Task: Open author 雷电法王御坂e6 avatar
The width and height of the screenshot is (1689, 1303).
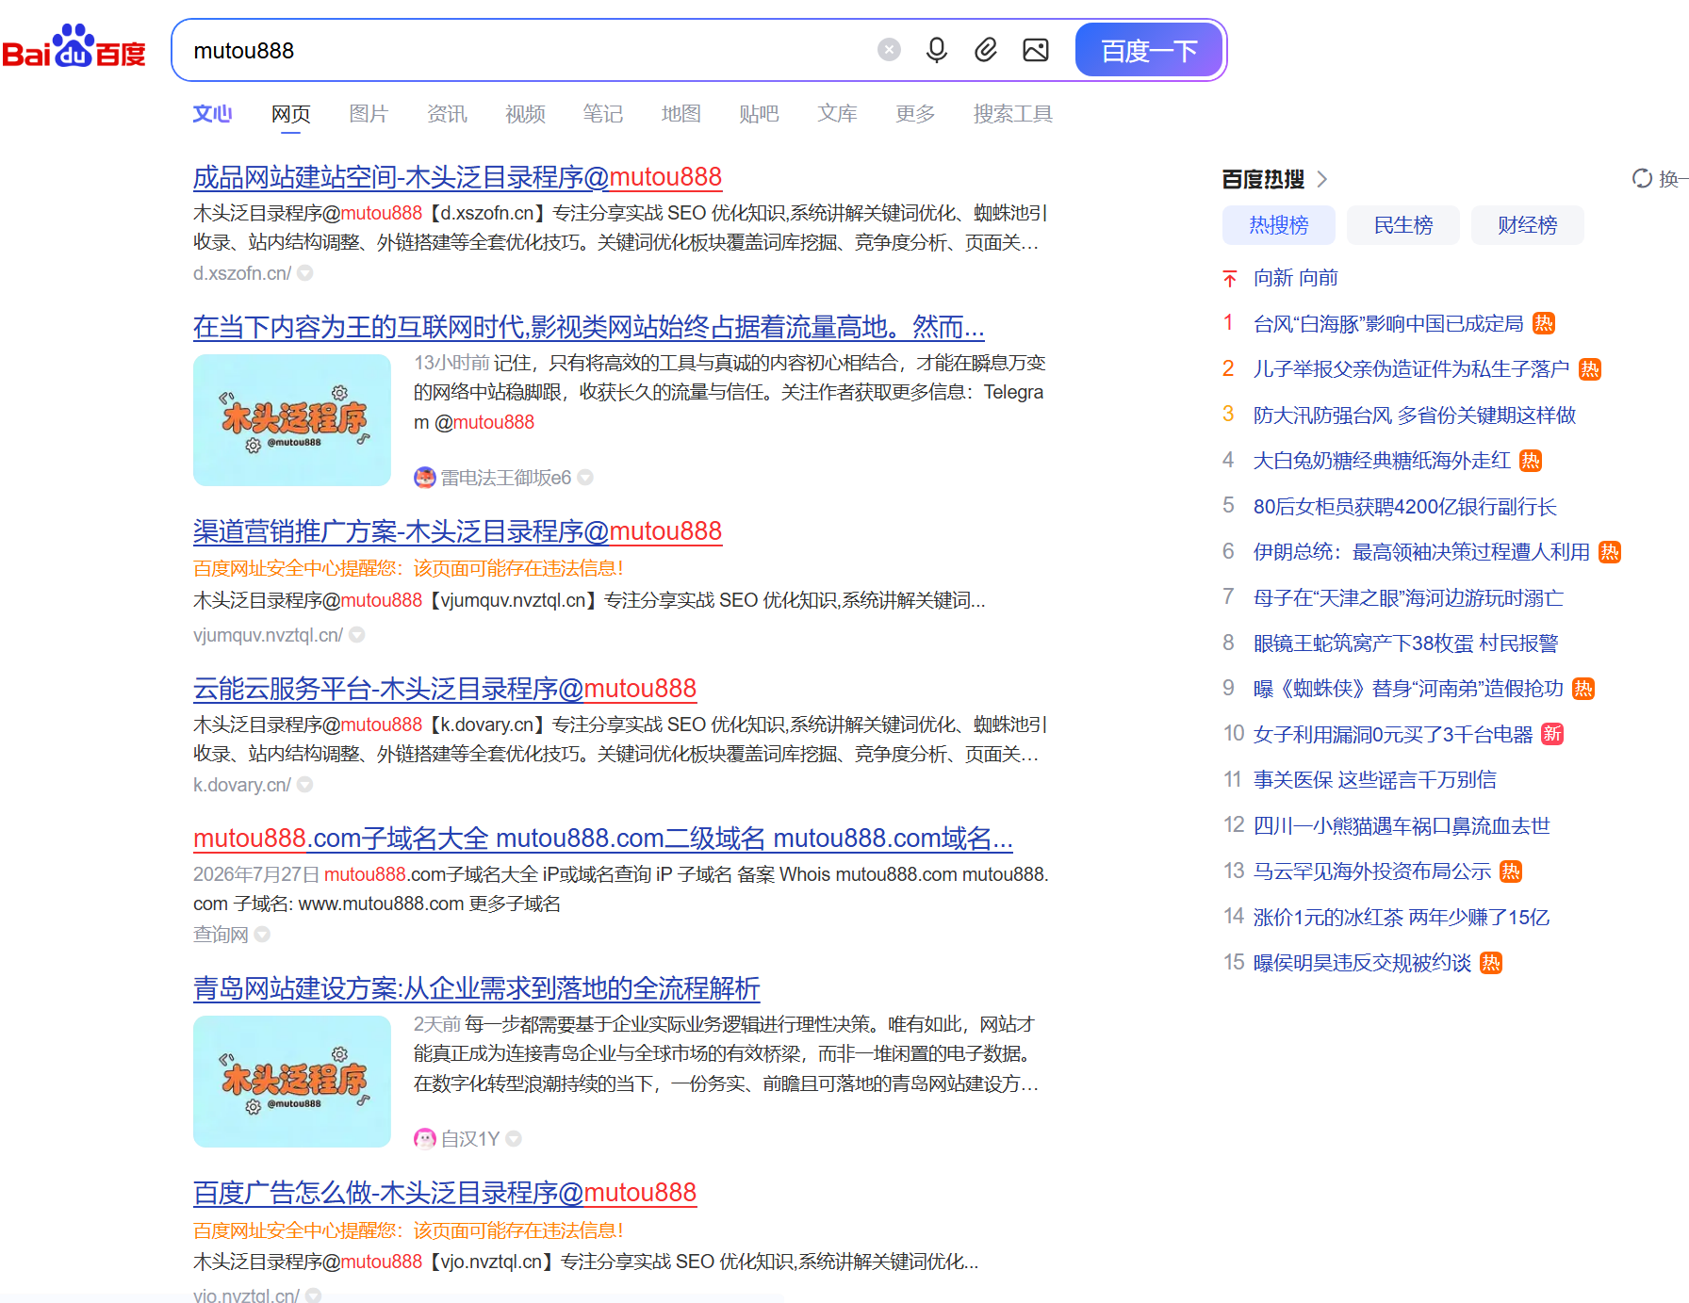Action: click(425, 478)
